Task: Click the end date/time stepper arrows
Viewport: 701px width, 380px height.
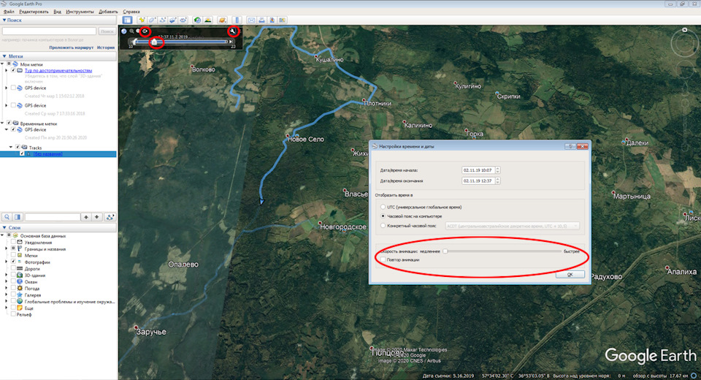Action: (x=497, y=180)
